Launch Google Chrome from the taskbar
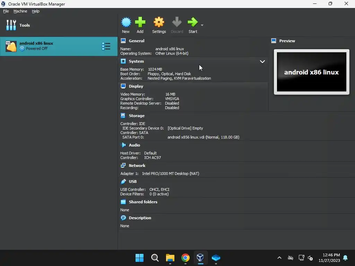 [x=185, y=258]
